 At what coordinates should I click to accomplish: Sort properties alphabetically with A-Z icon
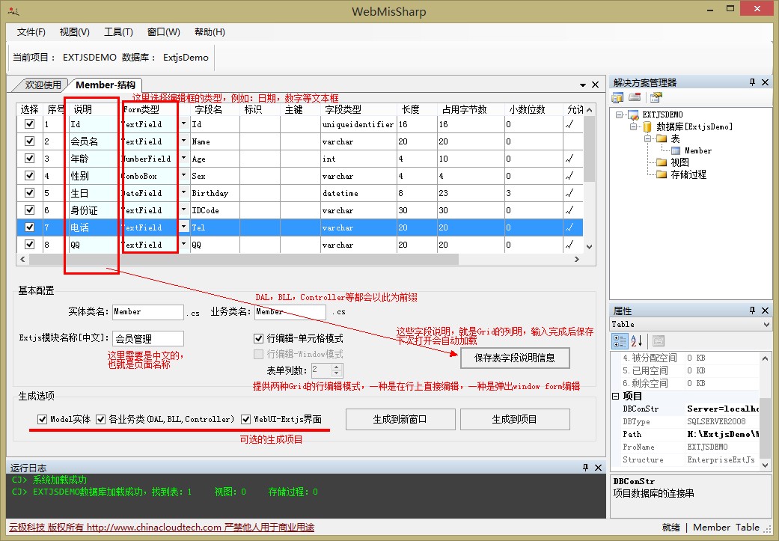[x=636, y=341]
